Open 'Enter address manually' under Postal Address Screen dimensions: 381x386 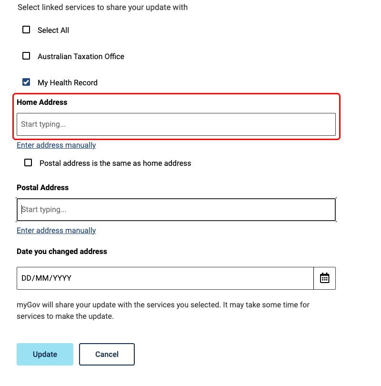pyautogui.click(x=56, y=230)
